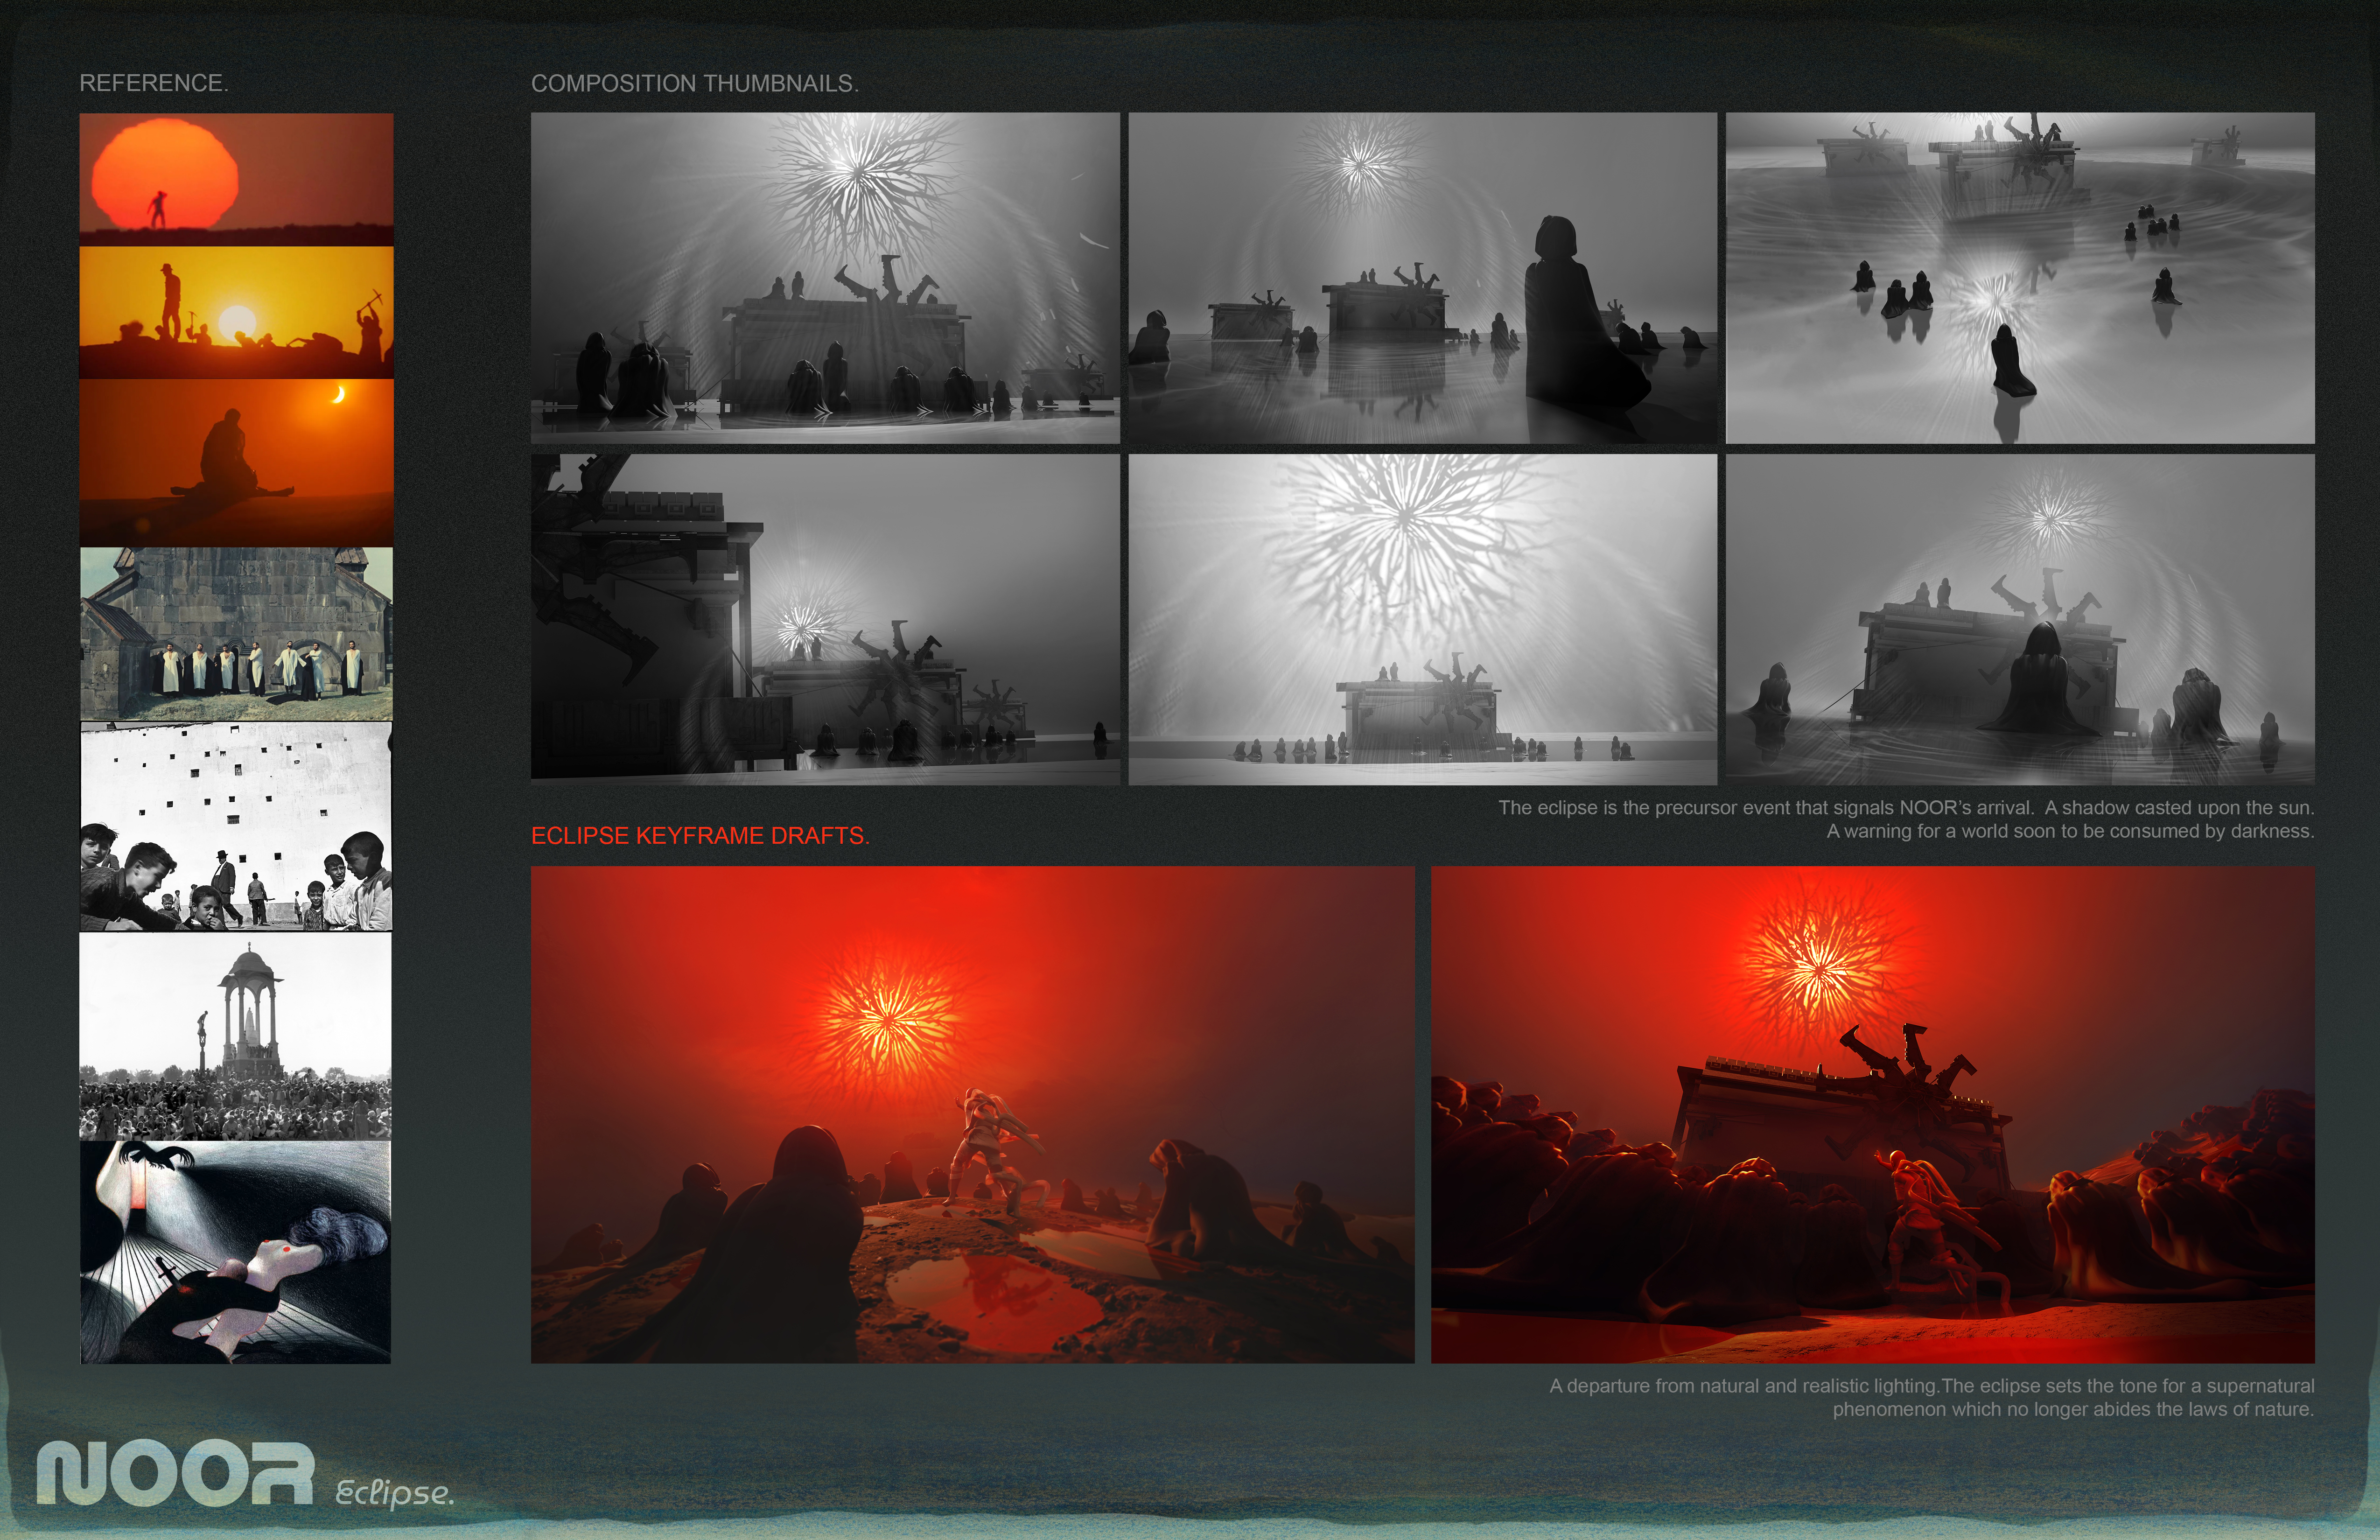Click the COMPOSITION THUMBNAILS heading
Viewport: 2380px width, 1540px height.
tap(694, 84)
